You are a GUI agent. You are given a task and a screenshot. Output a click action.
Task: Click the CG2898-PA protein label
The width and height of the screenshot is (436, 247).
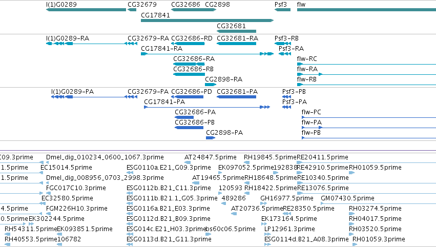[x=224, y=133]
